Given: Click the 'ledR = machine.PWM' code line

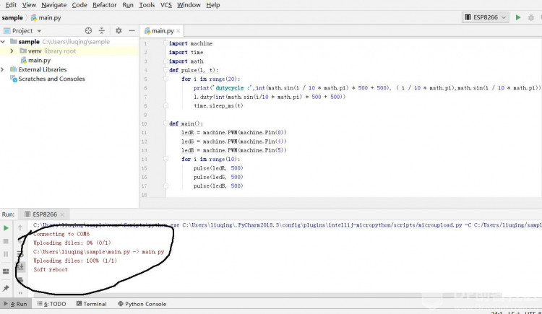Looking at the screenshot, I should (234, 132).
